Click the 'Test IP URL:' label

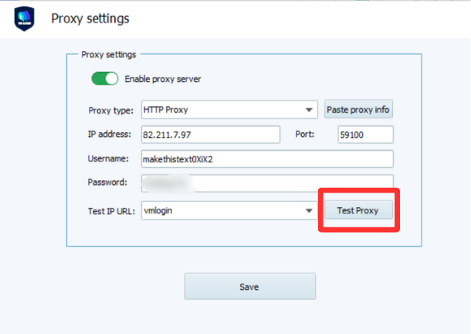click(111, 210)
